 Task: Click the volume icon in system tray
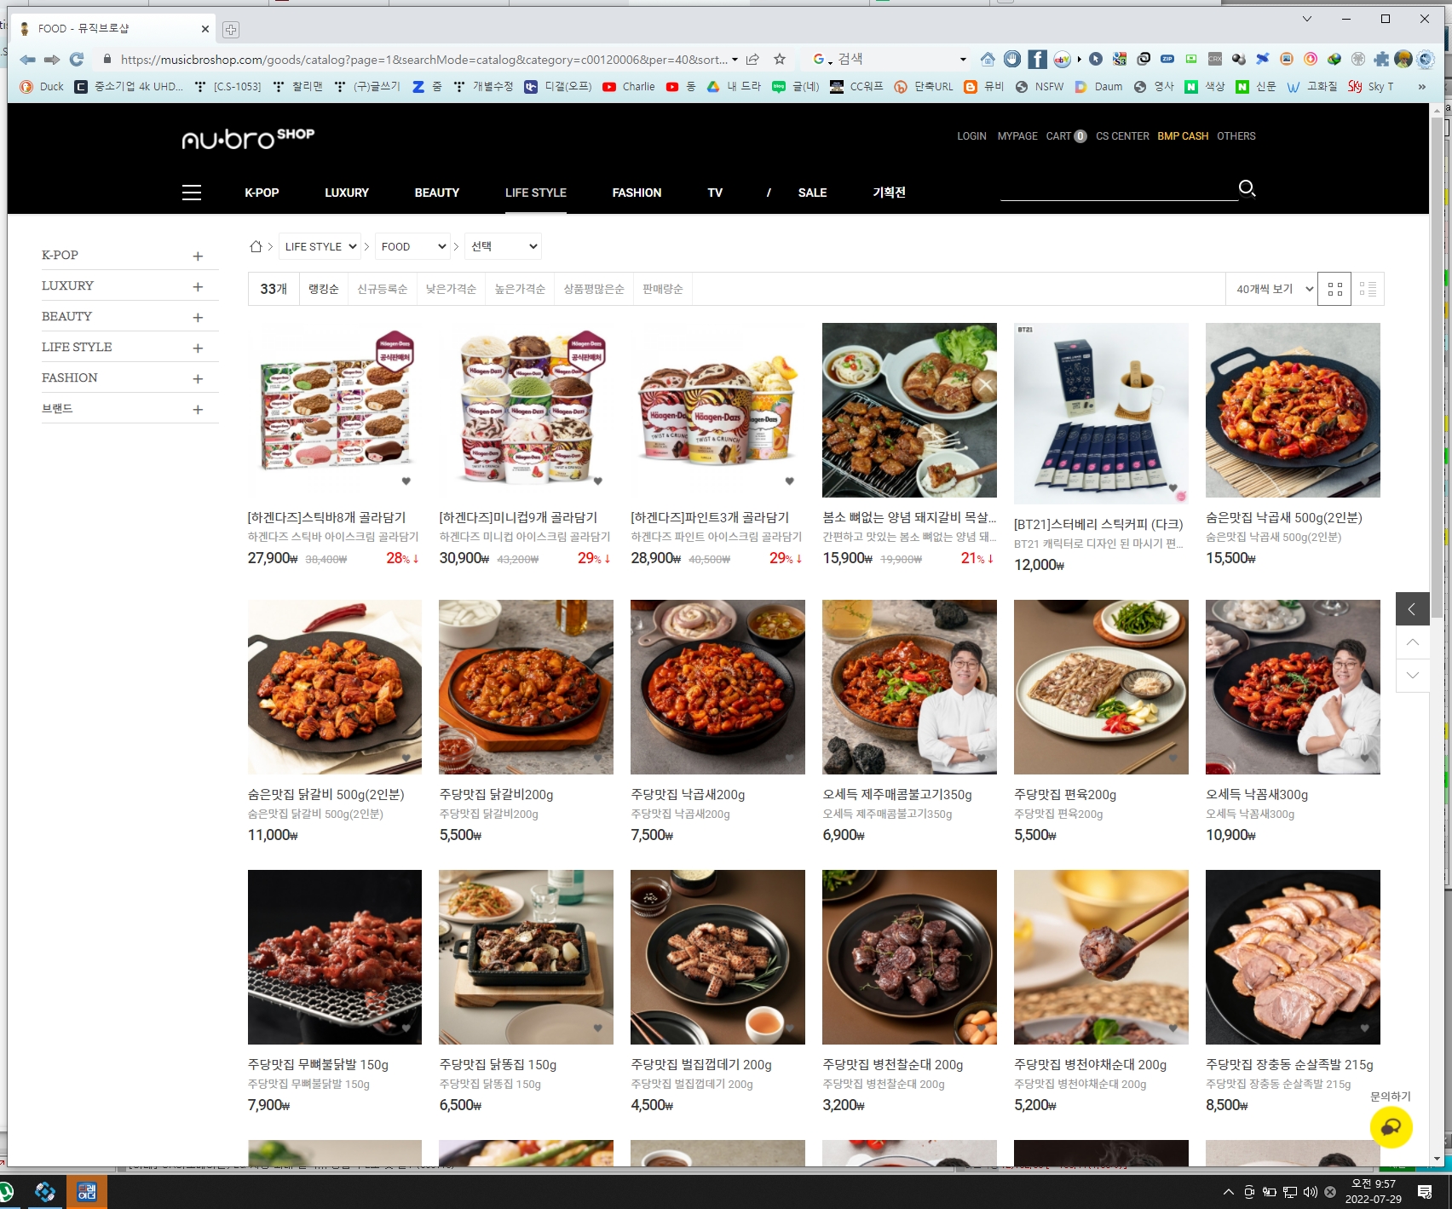(1311, 1192)
